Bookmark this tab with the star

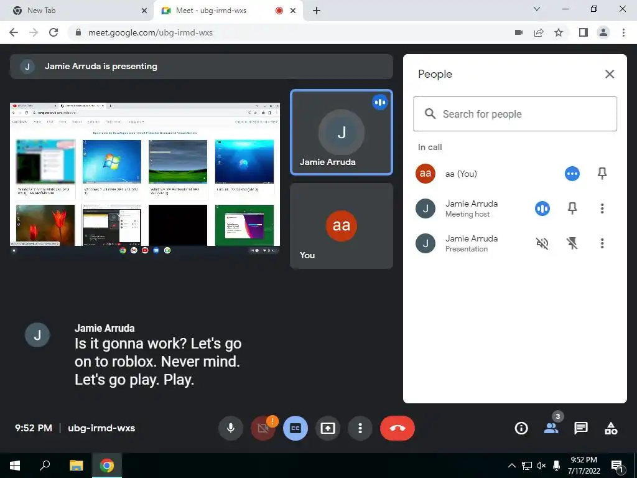tap(559, 32)
